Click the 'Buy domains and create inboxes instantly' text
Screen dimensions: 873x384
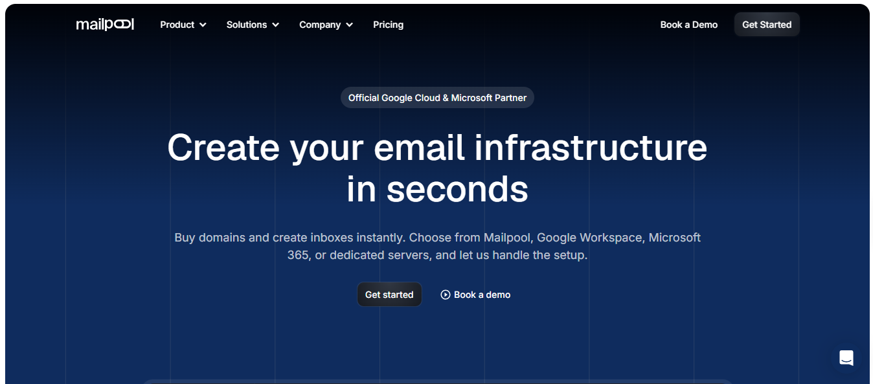pyautogui.click(x=289, y=238)
